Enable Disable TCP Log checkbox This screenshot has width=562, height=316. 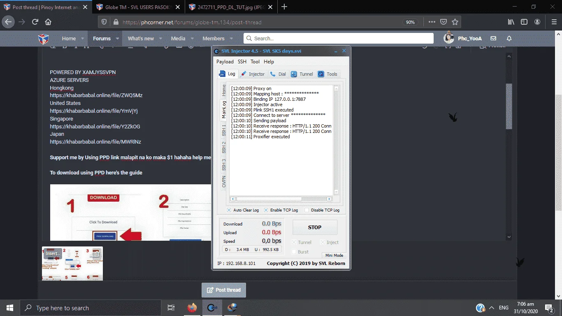[x=307, y=210]
